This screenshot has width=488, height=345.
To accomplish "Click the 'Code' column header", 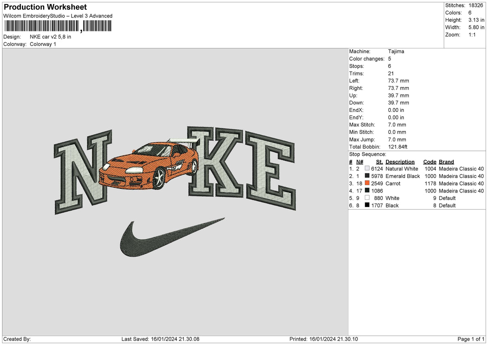I will tap(429, 162).
